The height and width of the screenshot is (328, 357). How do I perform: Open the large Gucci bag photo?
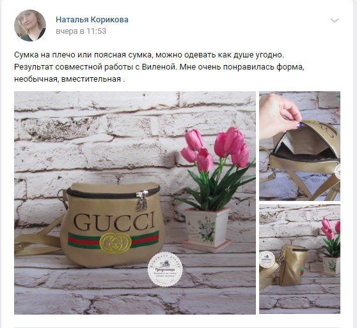pos(135,203)
